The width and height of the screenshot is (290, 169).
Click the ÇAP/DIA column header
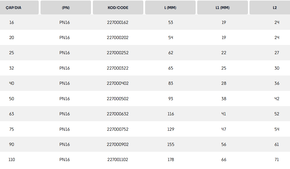click(x=14, y=8)
